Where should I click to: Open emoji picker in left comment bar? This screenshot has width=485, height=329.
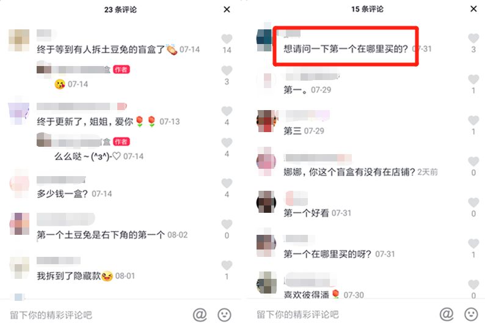tap(224, 315)
